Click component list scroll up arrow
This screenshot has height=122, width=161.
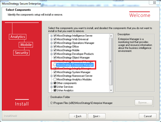click(x=111, y=36)
